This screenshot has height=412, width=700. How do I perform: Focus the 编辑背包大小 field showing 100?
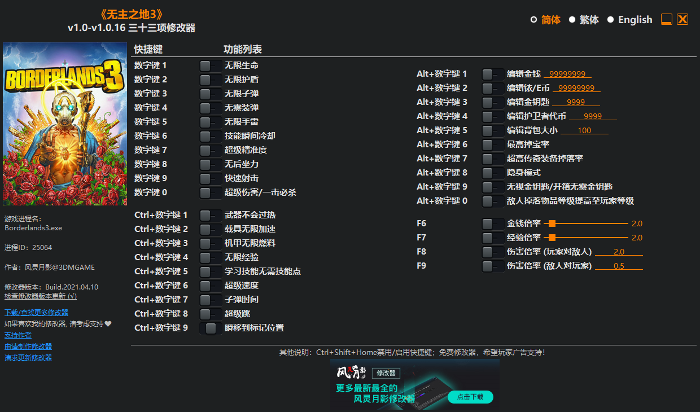click(x=584, y=130)
